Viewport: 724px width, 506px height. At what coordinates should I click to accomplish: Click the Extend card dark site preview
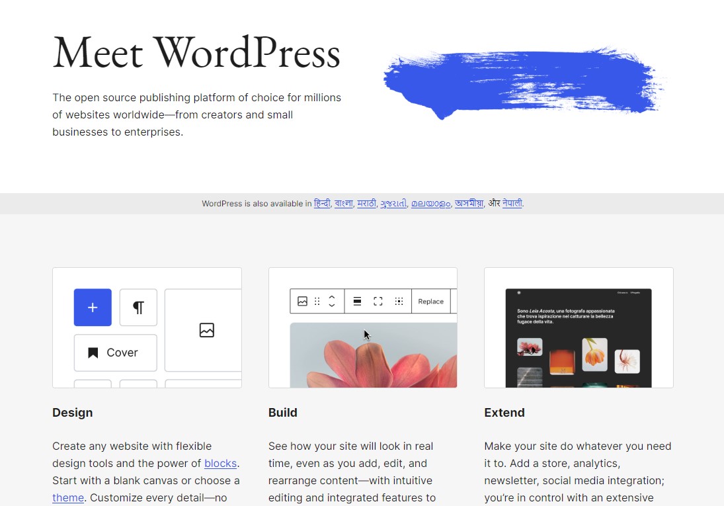[579, 338]
